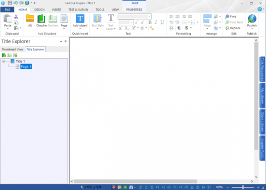Click the Paste clipboard icon
The width and height of the screenshot is (266, 190).
[x=8, y=19]
